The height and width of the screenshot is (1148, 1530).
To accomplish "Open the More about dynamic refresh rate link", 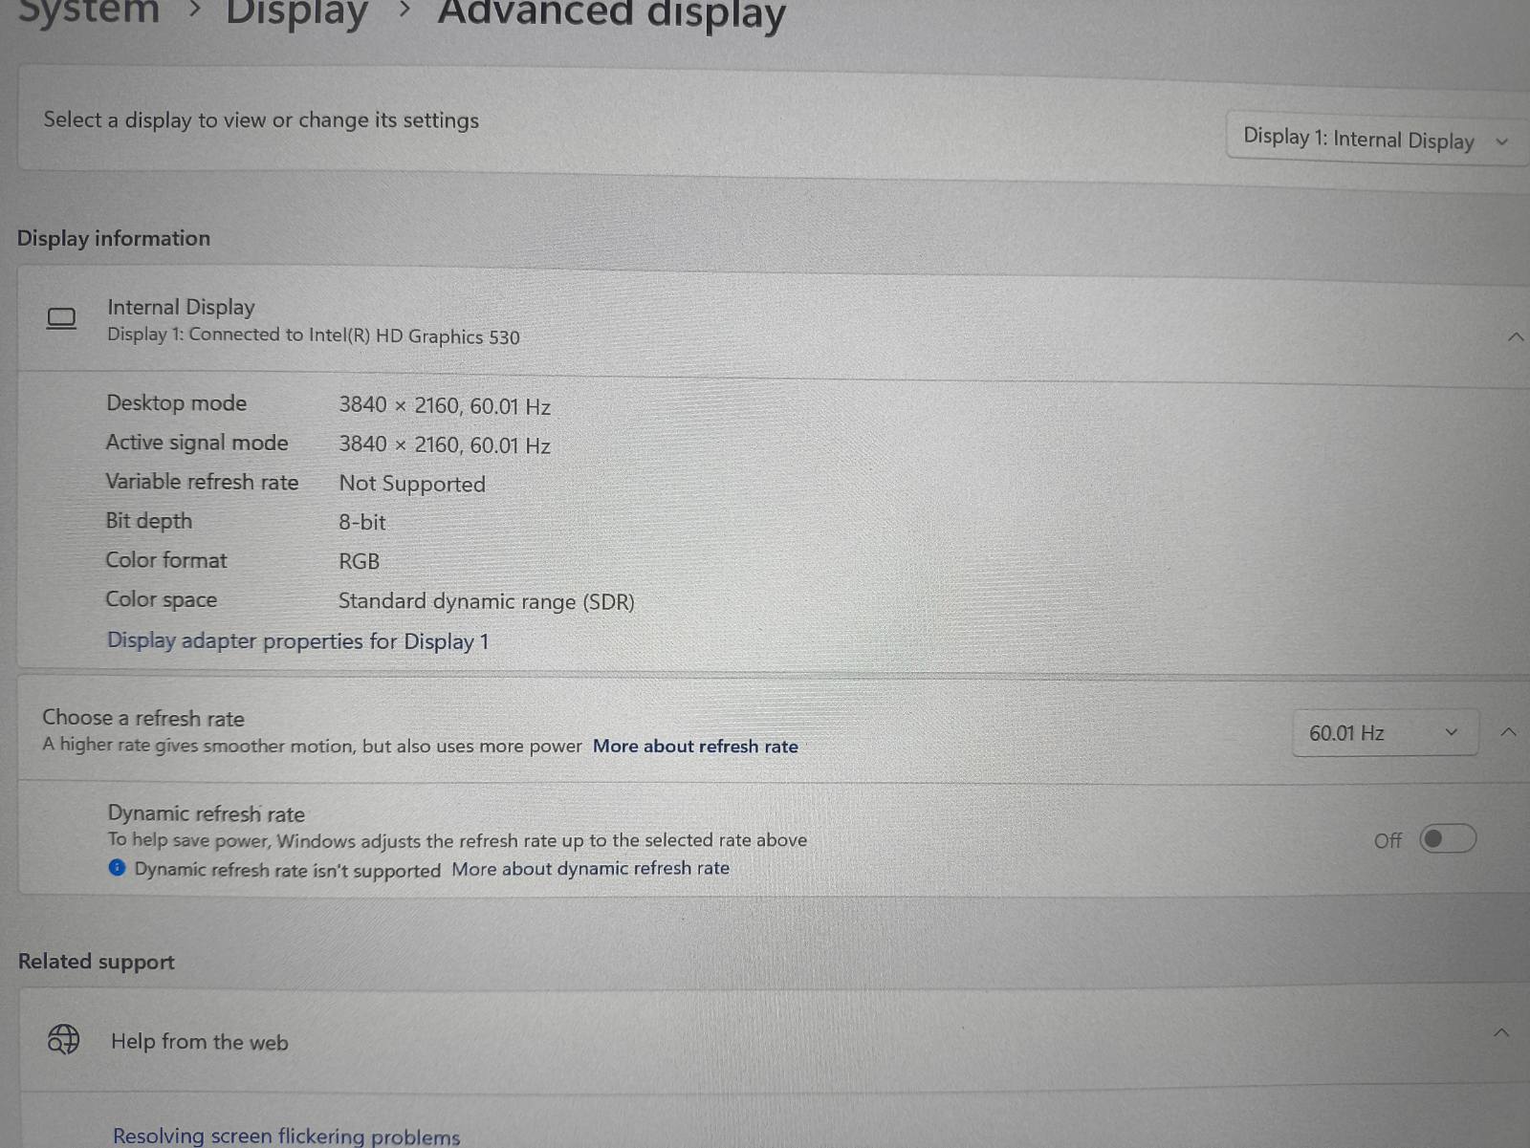I will point(590,869).
